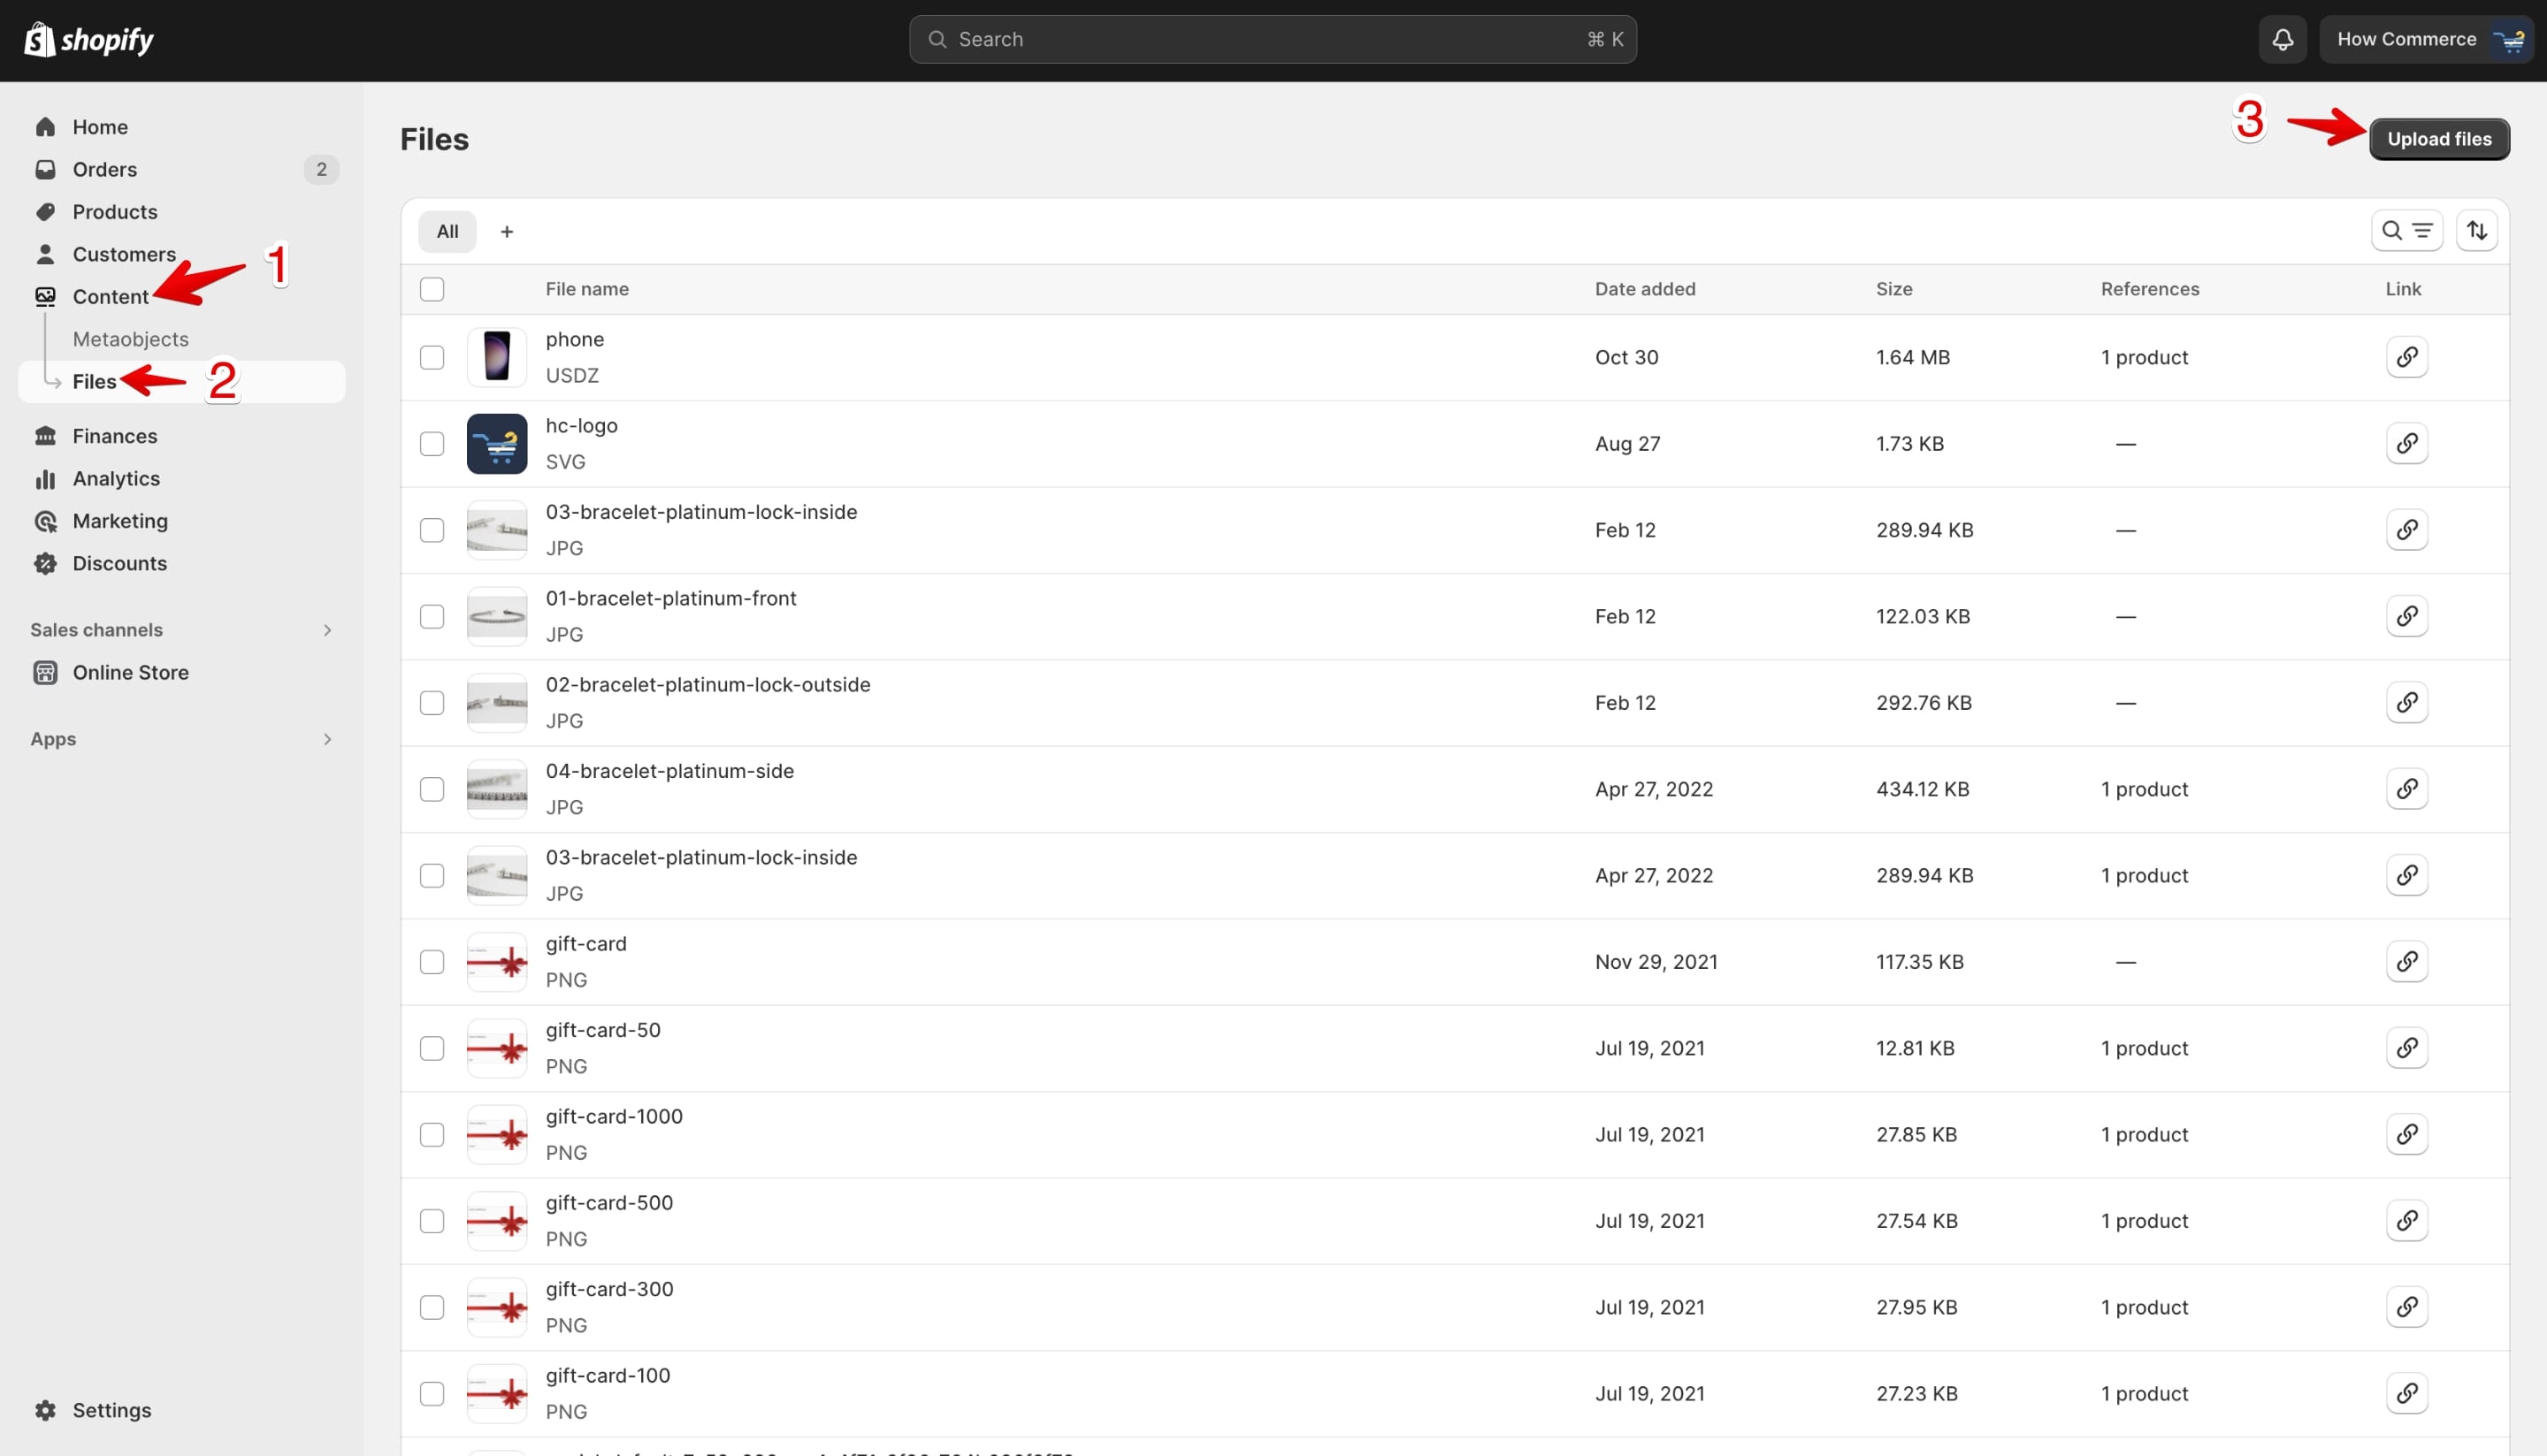Screen dimensions: 2547x1456
Task: Click the Products tag icon
Action: (x=45, y=212)
